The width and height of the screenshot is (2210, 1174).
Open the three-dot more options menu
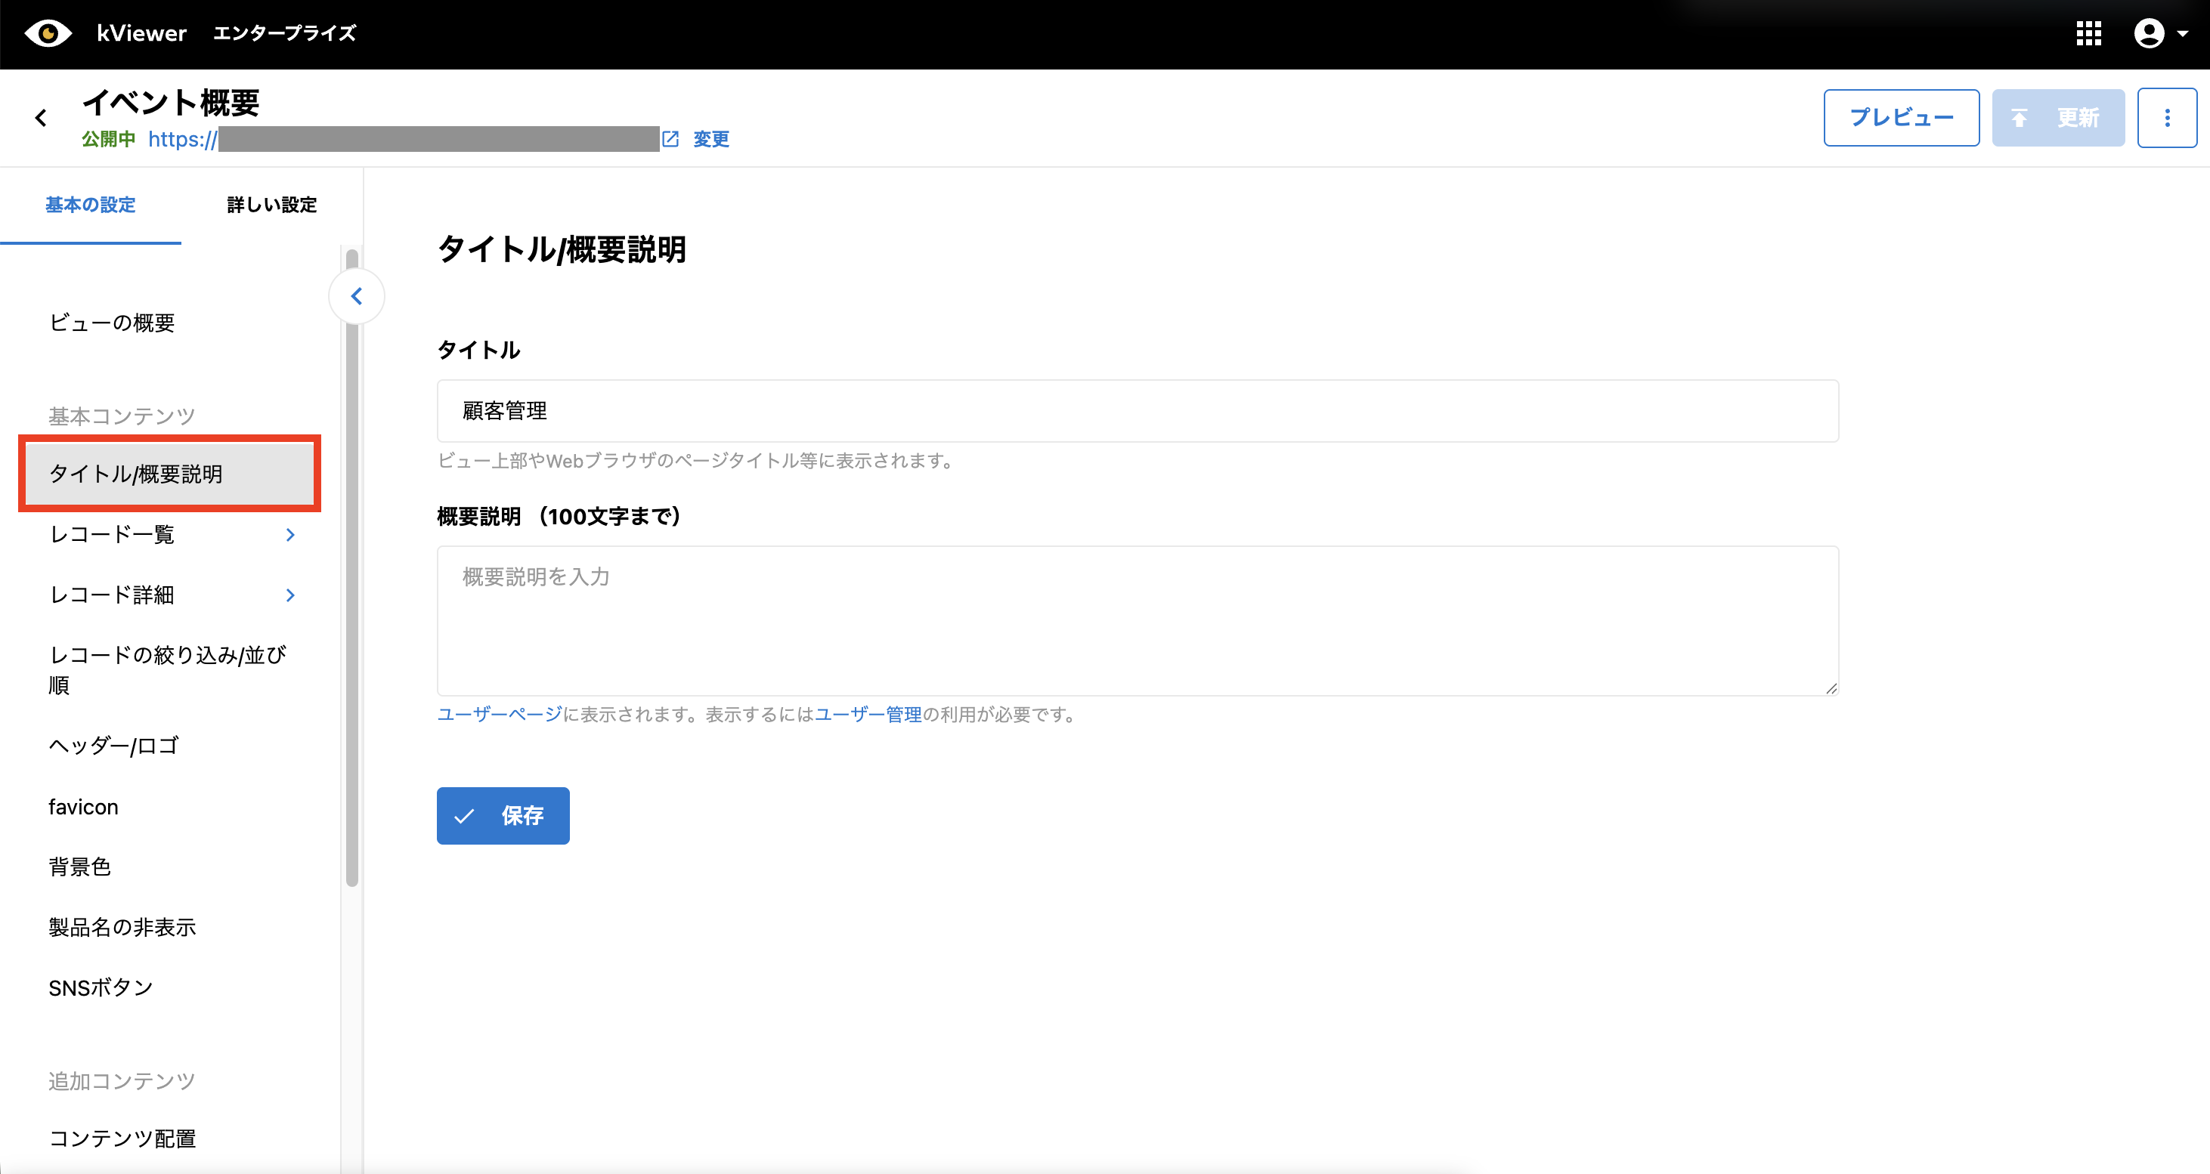[x=2166, y=118]
